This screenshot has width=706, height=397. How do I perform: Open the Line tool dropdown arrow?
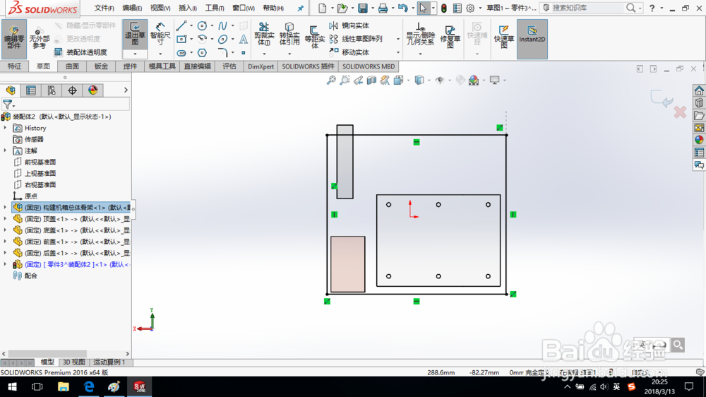(x=191, y=26)
